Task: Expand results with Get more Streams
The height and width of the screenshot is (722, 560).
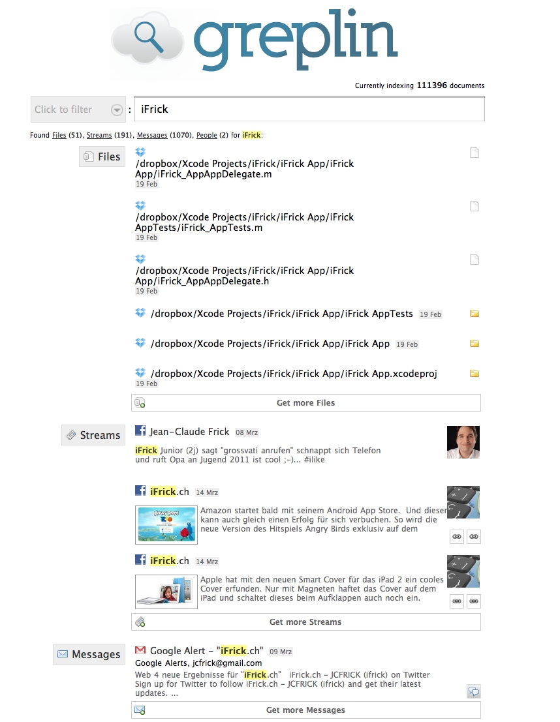Action: tap(305, 622)
